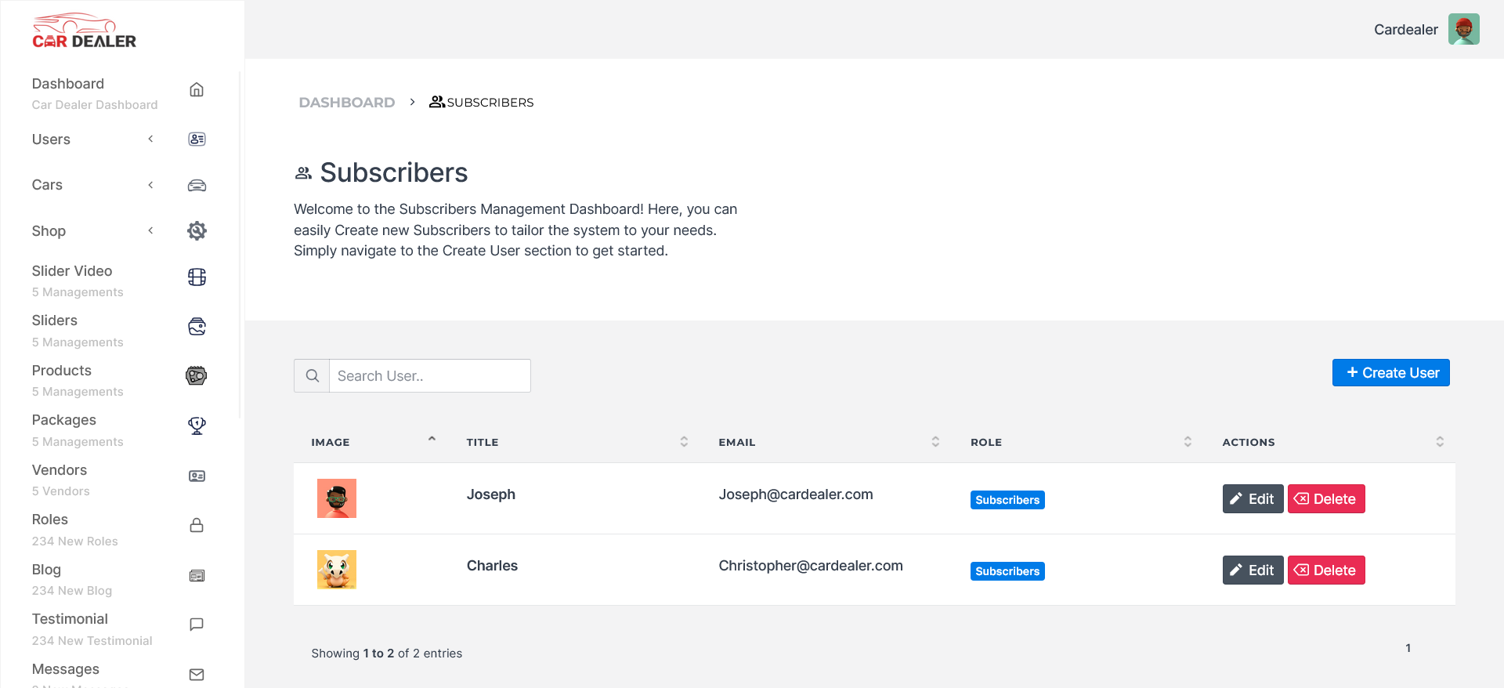Click the Messages envelope icon
1504x688 pixels.
pyautogui.click(x=197, y=675)
